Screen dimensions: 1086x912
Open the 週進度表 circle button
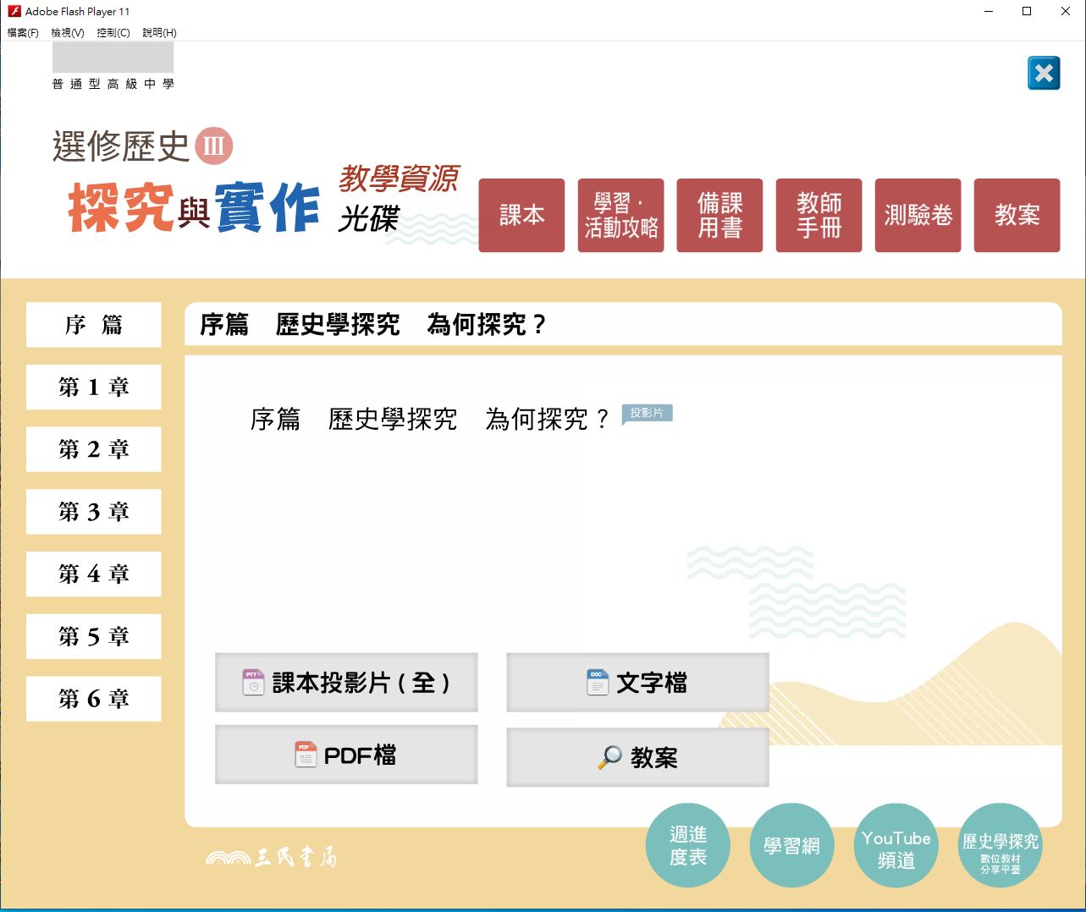(687, 846)
